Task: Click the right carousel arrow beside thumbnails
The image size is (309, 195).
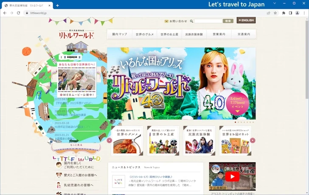Action: [x=253, y=140]
